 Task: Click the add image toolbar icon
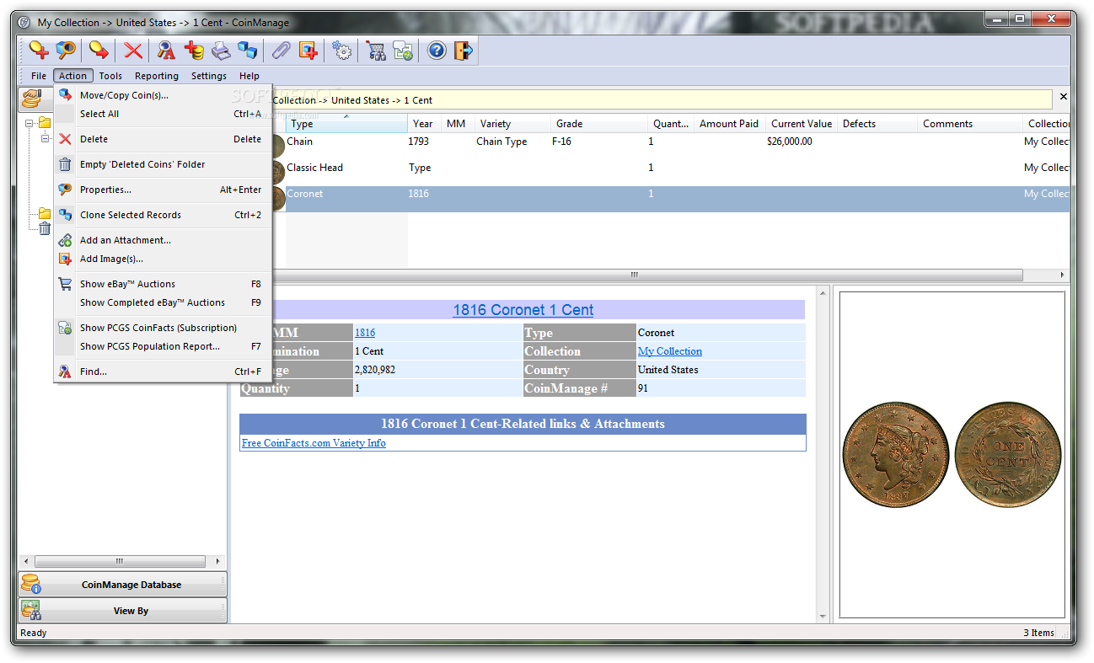point(308,51)
